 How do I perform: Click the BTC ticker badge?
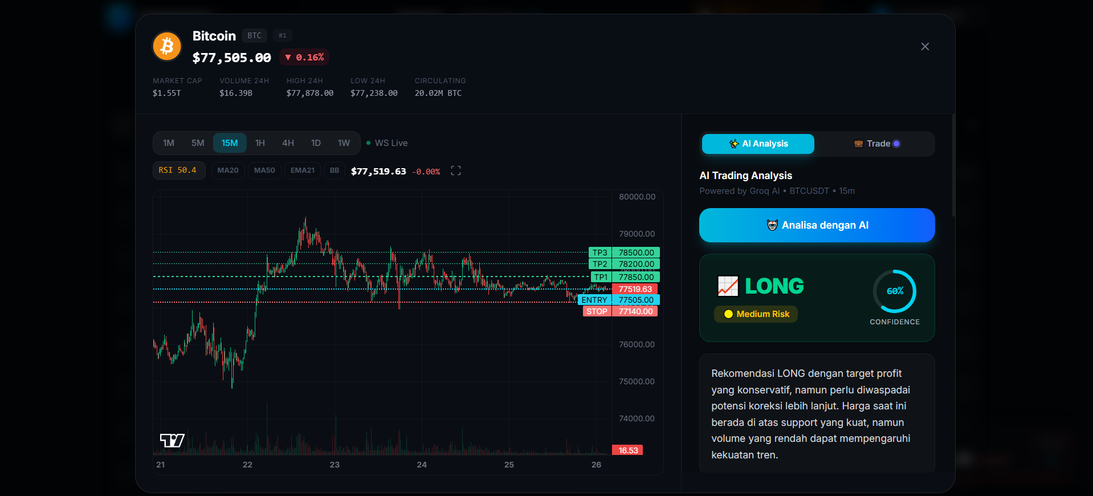tap(254, 35)
